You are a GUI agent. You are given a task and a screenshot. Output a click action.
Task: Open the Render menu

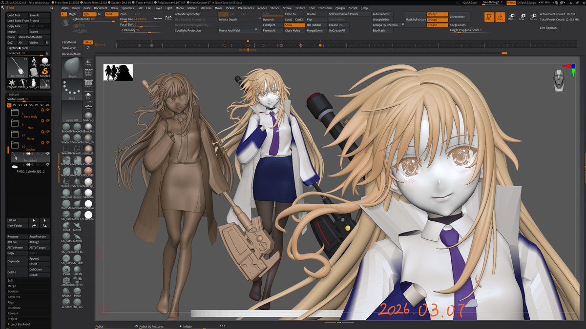(262, 8)
